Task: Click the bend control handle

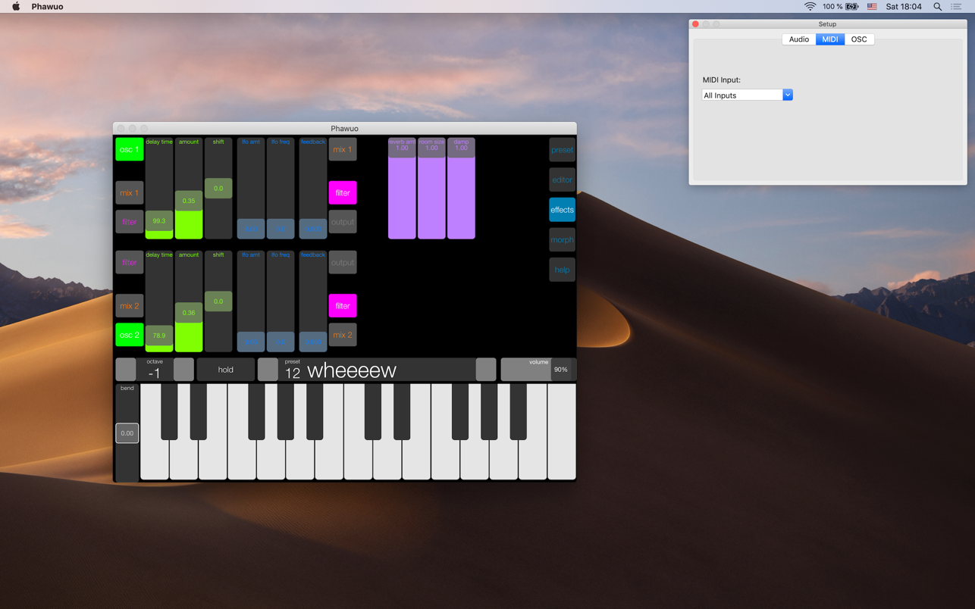Action: point(127,433)
